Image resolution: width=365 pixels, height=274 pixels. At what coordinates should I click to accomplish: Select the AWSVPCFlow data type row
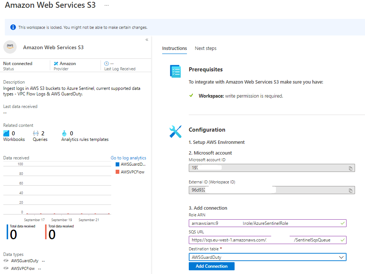(x=23, y=268)
